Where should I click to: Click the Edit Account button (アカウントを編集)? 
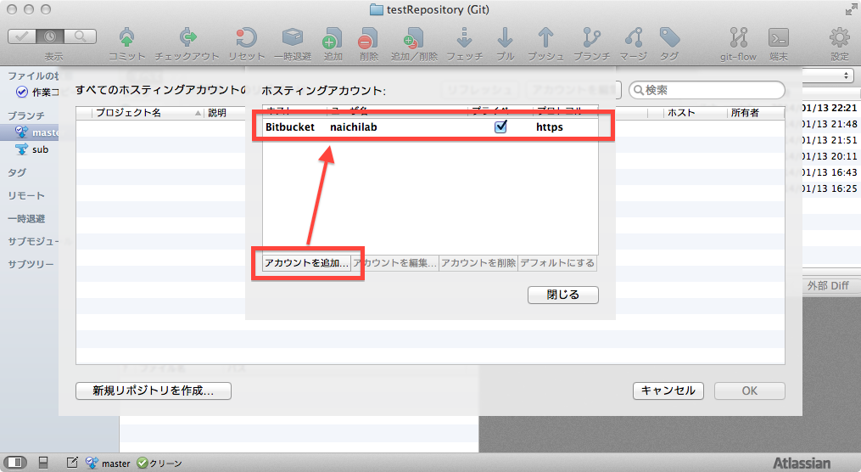(395, 262)
